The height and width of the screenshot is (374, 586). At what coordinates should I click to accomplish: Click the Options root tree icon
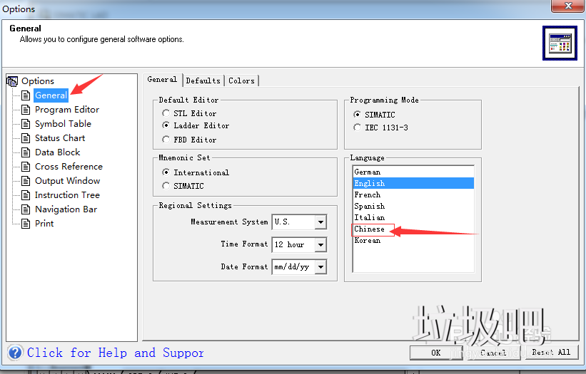point(12,81)
